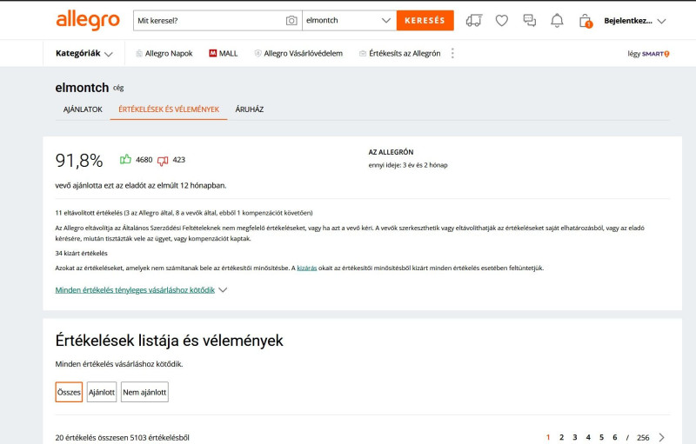Click the 91,8% rating figure
This screenshot has height=444, width=696.
(x=79, y=161)
